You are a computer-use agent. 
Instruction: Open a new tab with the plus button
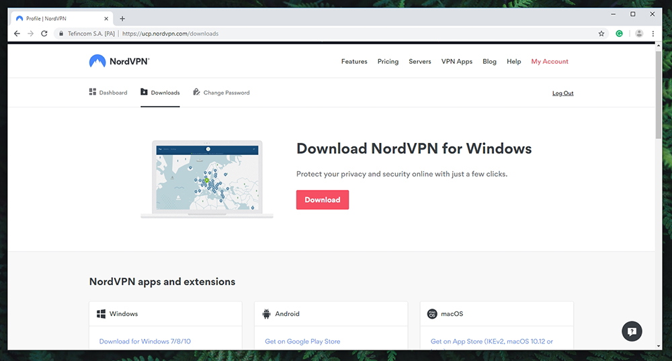tap(122, 18)
